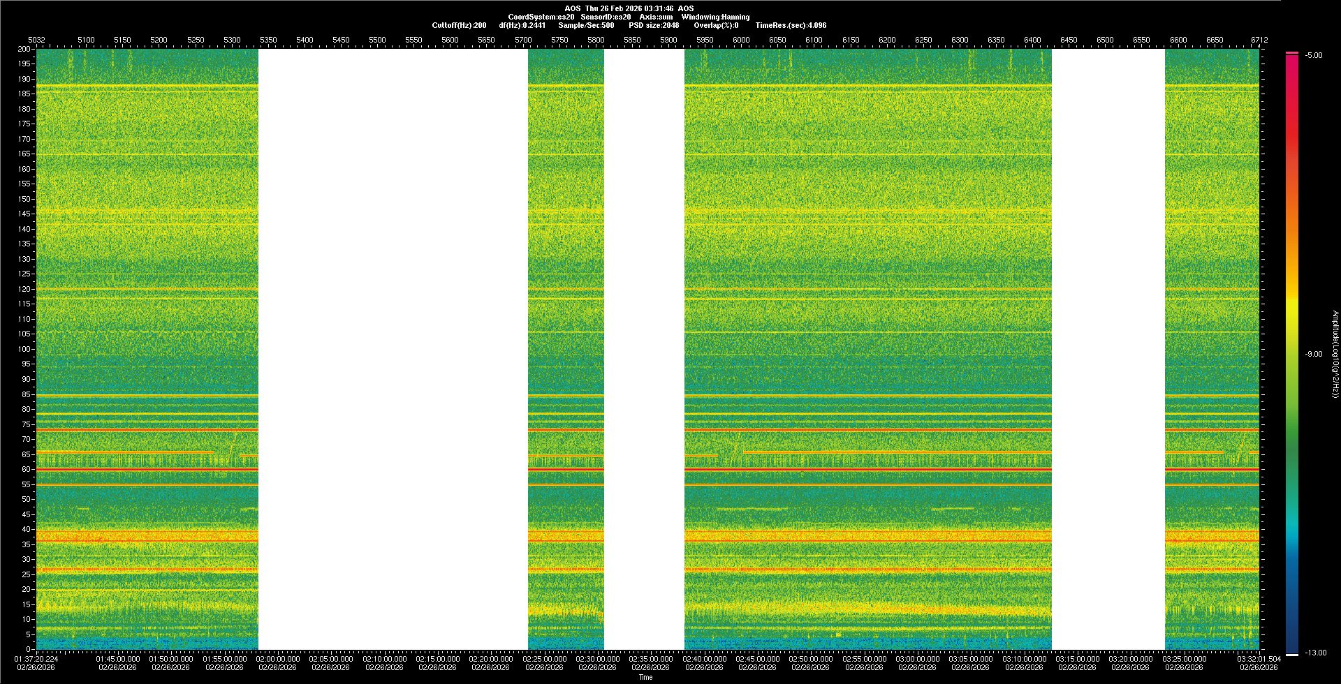Click the "Time" axis title at bottom
Image resolution: width=1341 pixels, height=684 pixels.
(x=645, y=677)
